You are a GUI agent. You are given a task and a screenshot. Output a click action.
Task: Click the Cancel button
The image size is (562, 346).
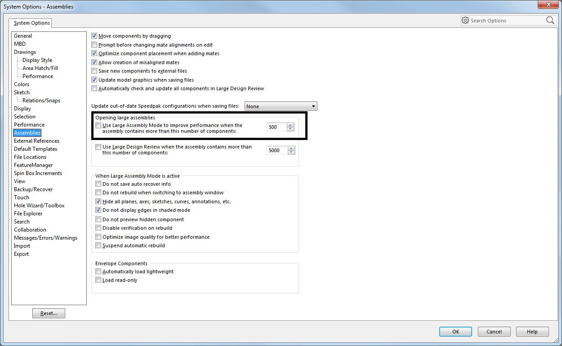[494, 332]
